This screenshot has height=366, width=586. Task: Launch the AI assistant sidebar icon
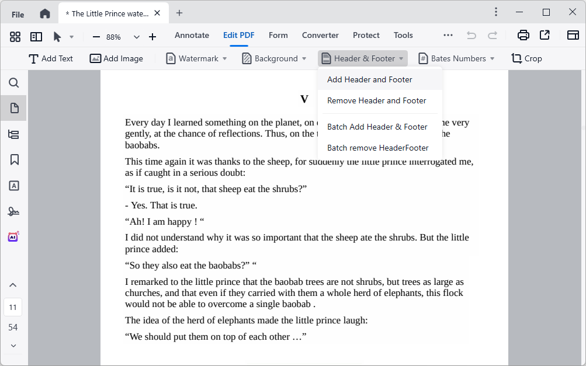click(14, 236)
